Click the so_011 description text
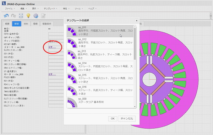 click(105, 32)
